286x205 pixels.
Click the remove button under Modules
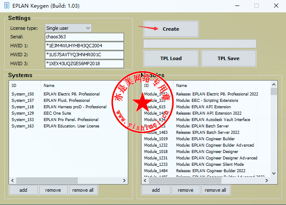186,190
